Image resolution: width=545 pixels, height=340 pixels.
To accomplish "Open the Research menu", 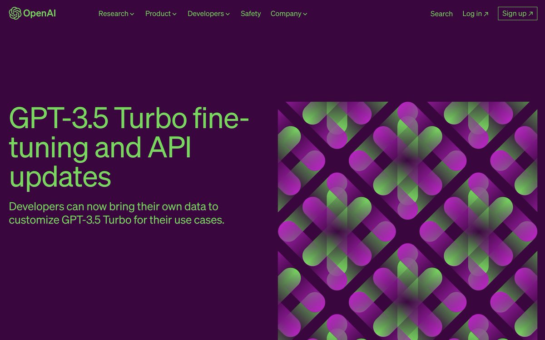I will [116, 14].
